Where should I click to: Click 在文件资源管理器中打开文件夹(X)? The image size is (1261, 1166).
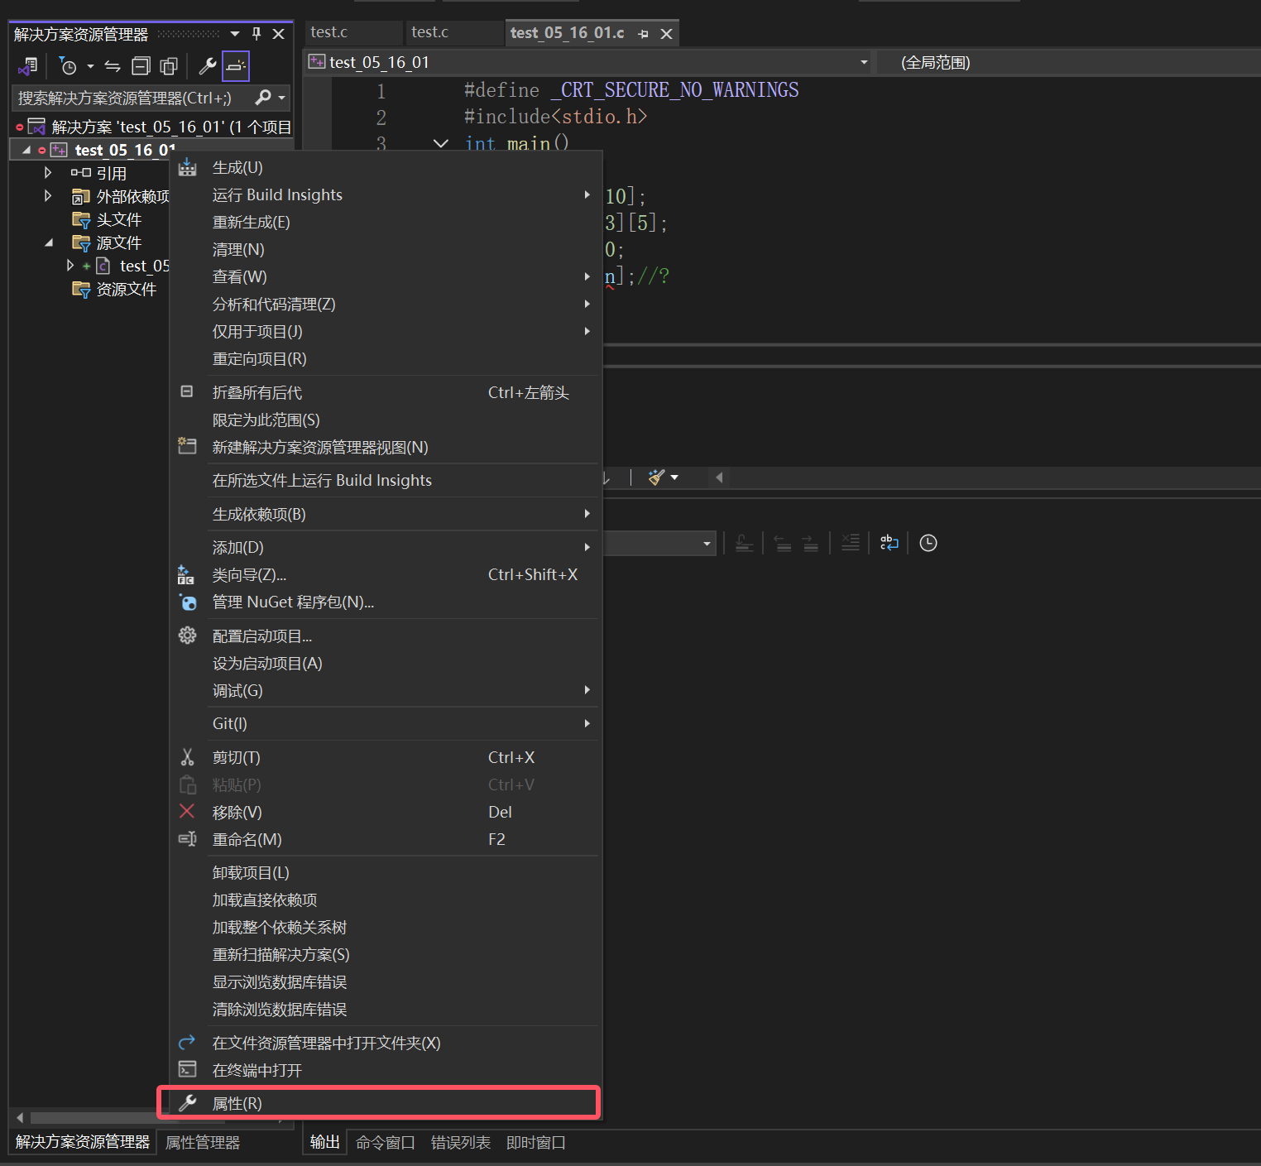tap(386, 1044)
